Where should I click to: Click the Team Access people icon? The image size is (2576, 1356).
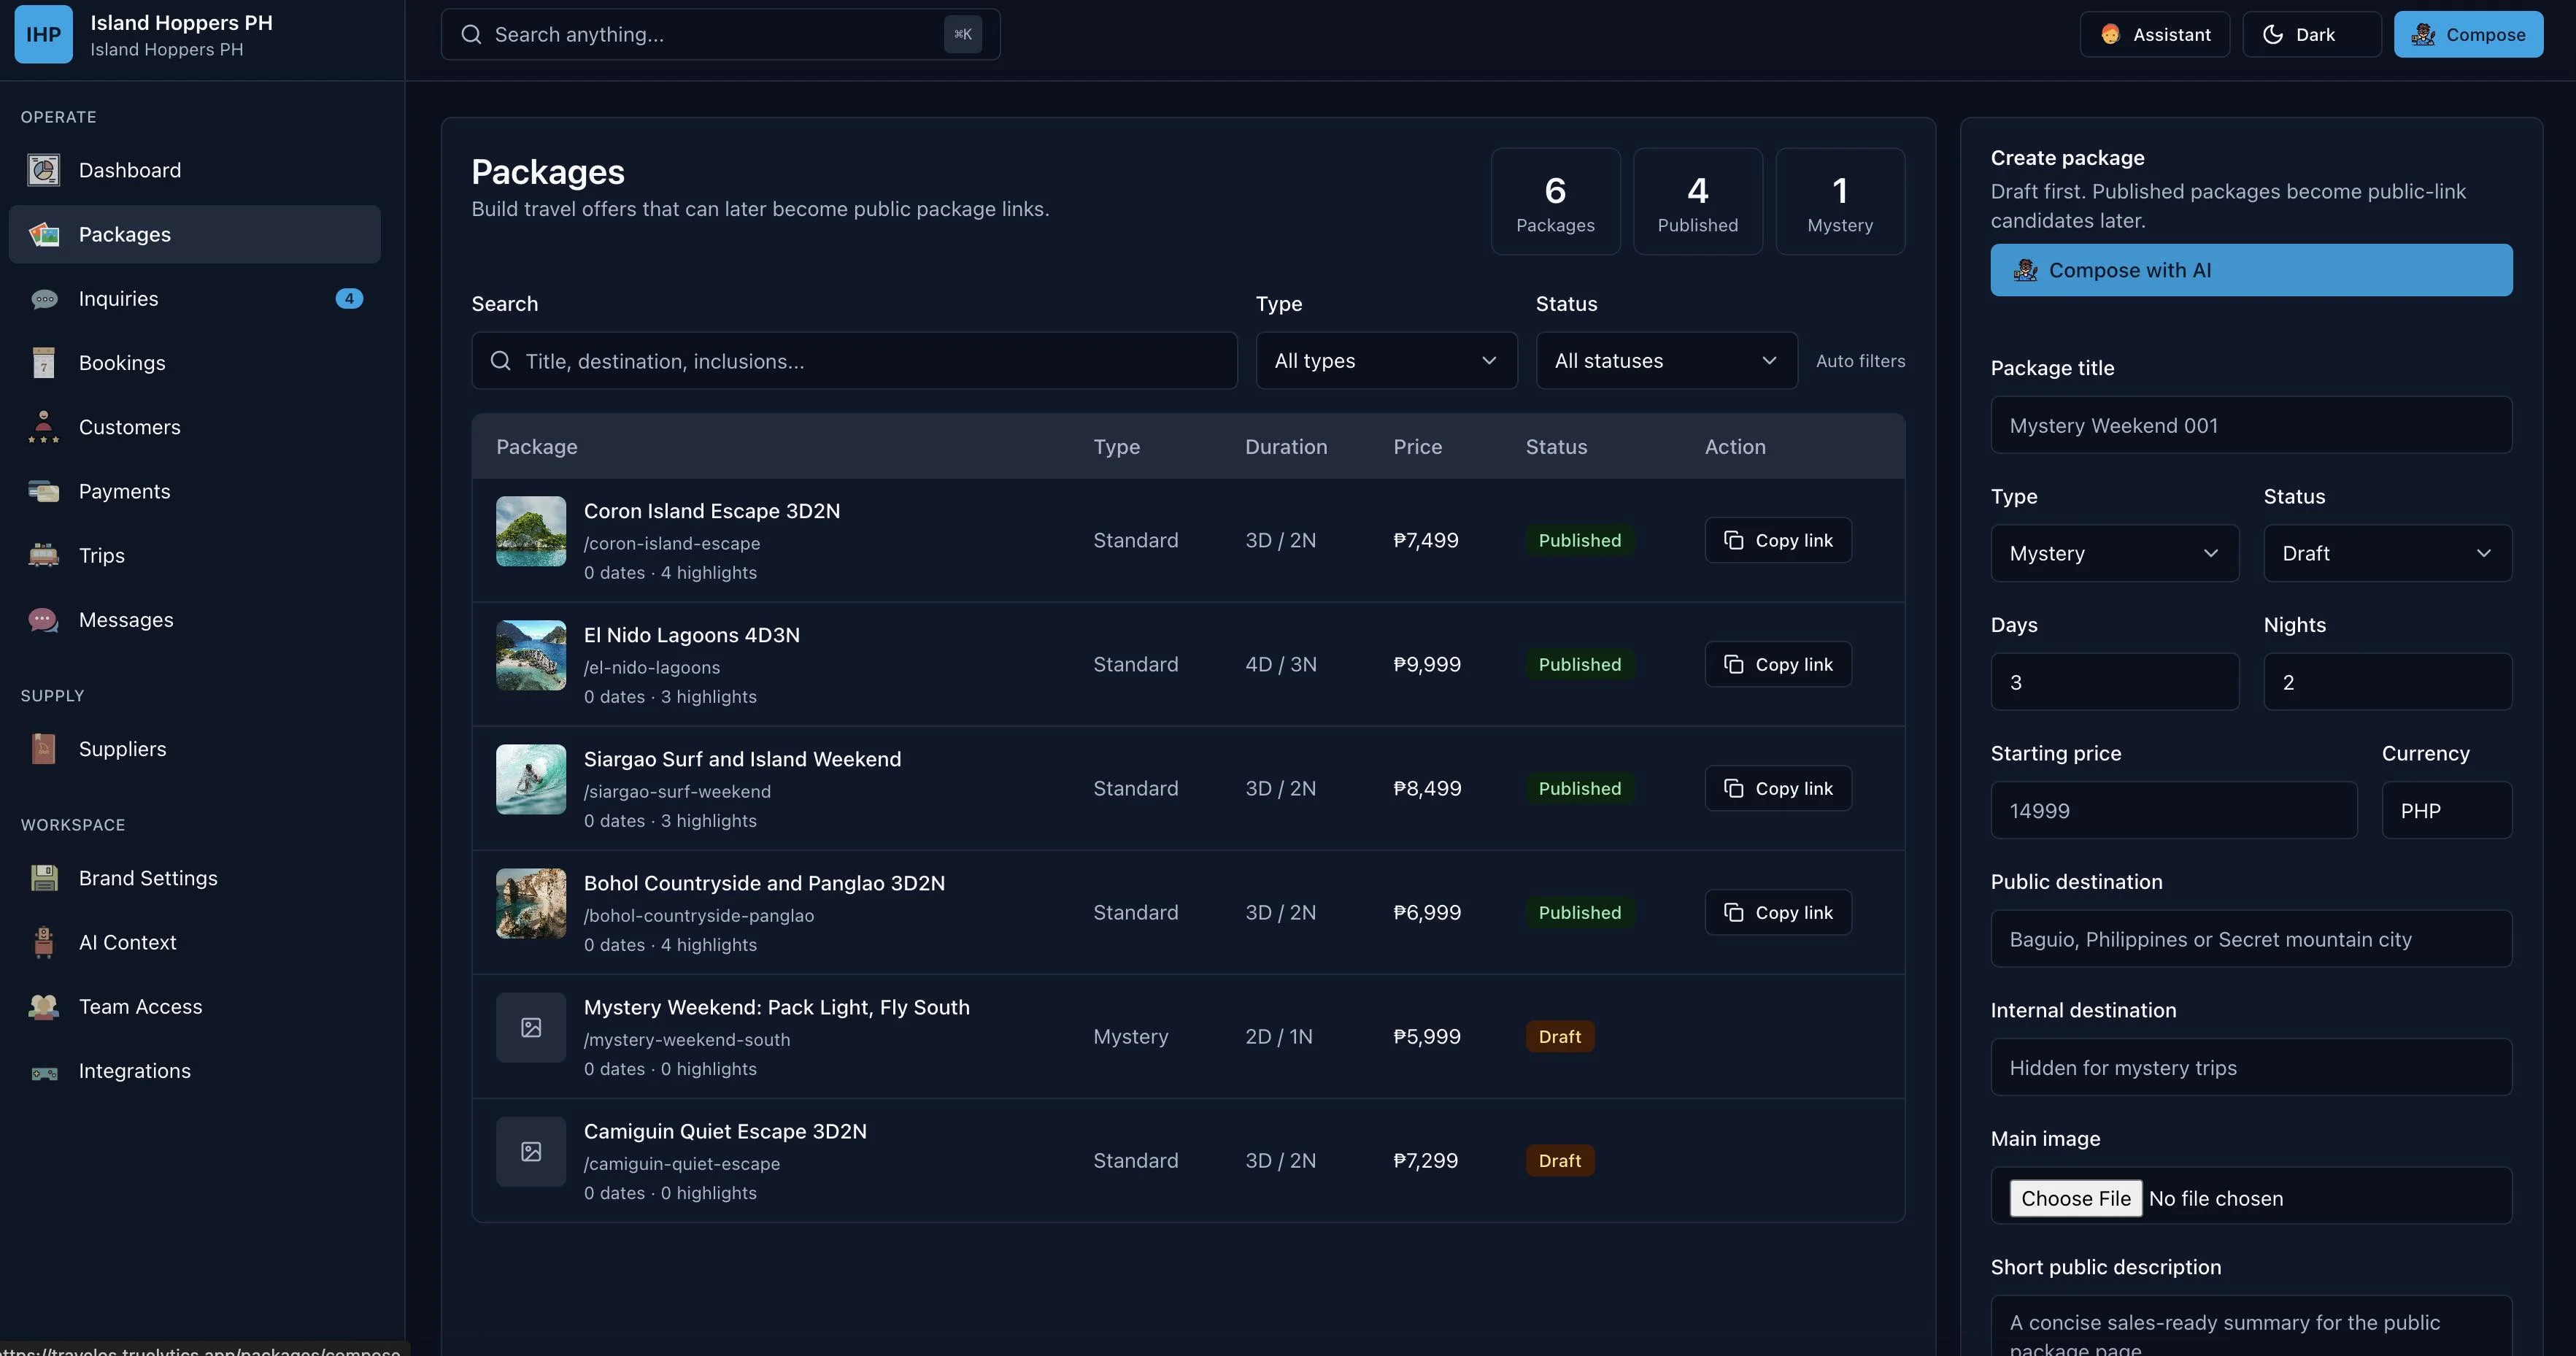[x=43, y=1006]
